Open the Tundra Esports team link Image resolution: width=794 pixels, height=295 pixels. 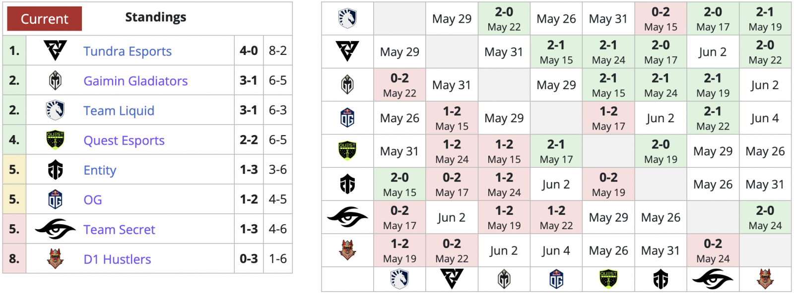pyautogui.click(x=128, y=51)
